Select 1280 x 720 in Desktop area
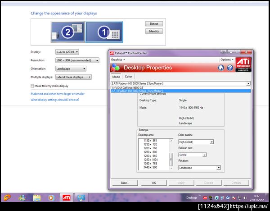 click(x=150, y=144)
